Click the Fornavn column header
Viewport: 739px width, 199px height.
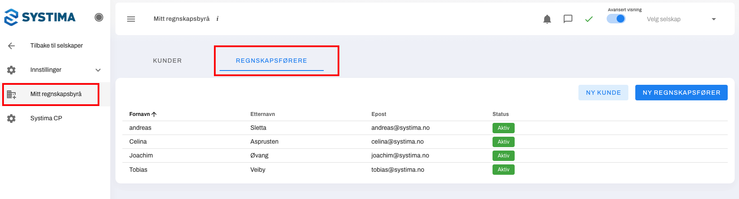139,114
